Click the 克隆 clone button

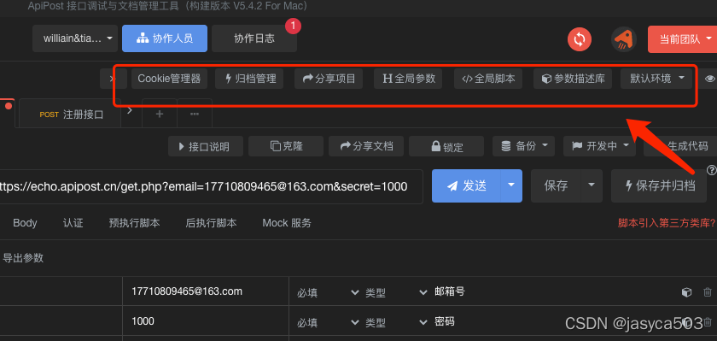point(286,146)
